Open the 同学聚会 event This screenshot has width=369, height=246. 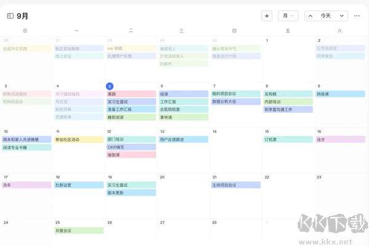tap(340, 56)
